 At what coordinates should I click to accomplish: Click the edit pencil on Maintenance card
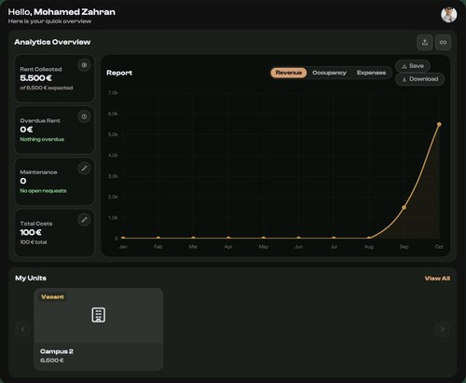point(84,168)
